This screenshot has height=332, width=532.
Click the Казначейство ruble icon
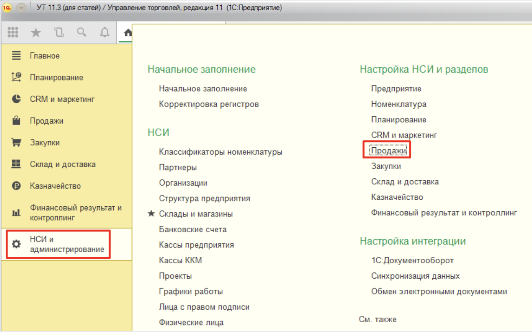point(16,186)
